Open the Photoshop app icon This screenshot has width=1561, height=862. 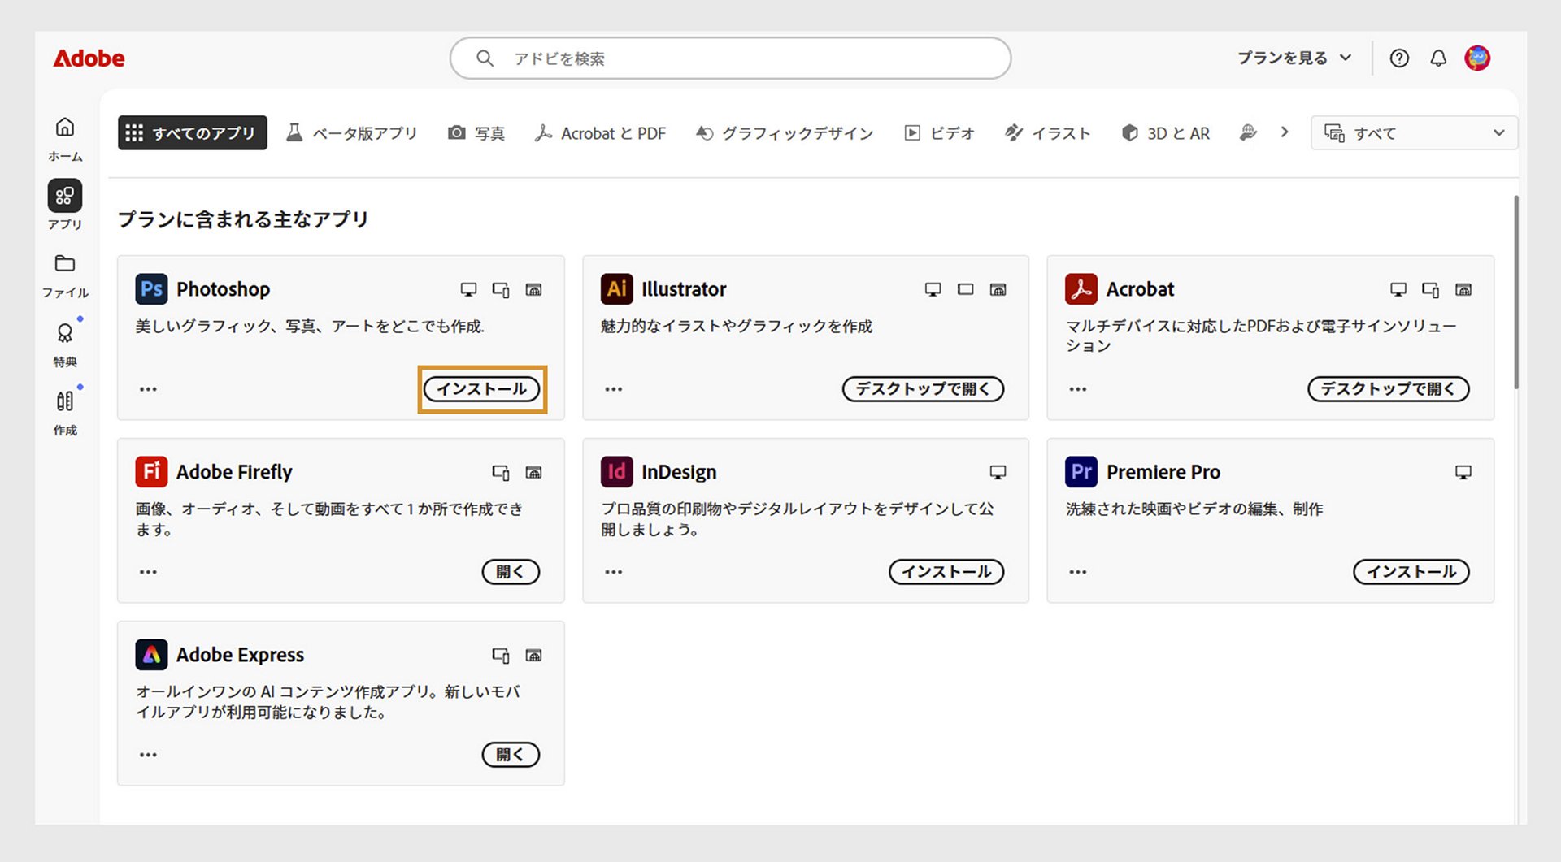coord(150,289)
